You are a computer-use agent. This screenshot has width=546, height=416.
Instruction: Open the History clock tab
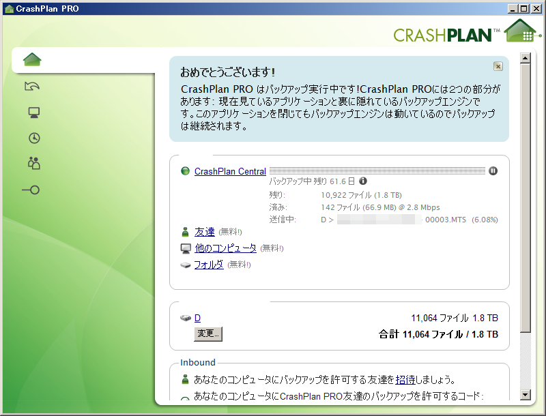tap(34, 138)
